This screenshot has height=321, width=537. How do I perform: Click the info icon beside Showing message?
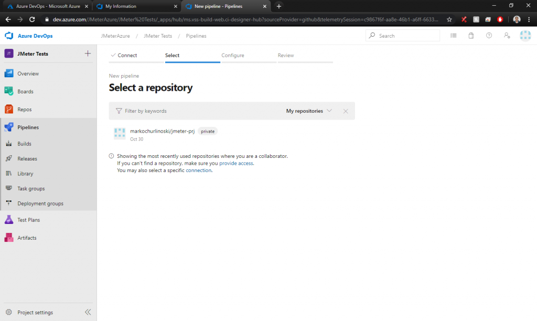click(x=111, y=156)
